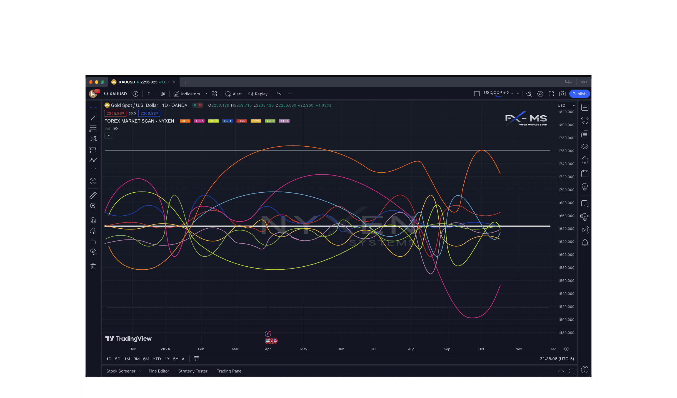Open chart settings hexagon icon
Image resolution: width=677 pixels, height=398 pixels.
point(540,94)
